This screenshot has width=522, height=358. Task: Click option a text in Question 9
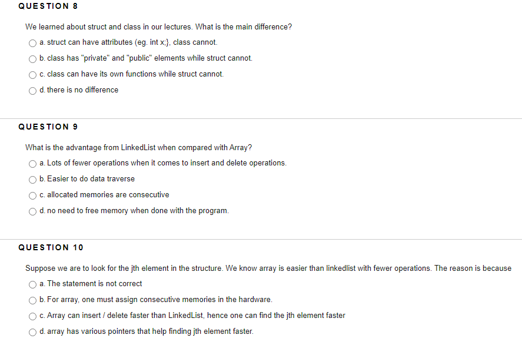point(163,163)
